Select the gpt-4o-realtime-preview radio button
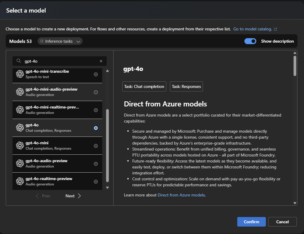The height and width of the screenshot is (234, 304). pos(96,182)
